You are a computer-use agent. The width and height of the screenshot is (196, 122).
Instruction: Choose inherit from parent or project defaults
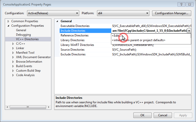pyautogui.click(x=139, y=40)
